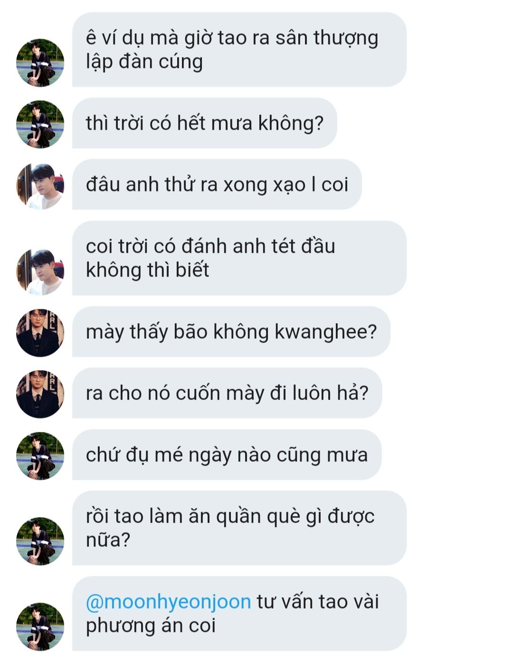Tap avatar beside 'ê ví dụ mà giờ' message
The width and height of the screenshot is (513, 659).
[x=40, y=63]
